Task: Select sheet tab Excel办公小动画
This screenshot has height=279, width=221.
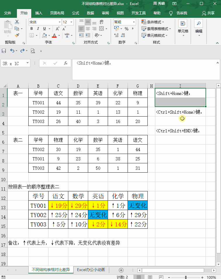Action: (91, 270)
